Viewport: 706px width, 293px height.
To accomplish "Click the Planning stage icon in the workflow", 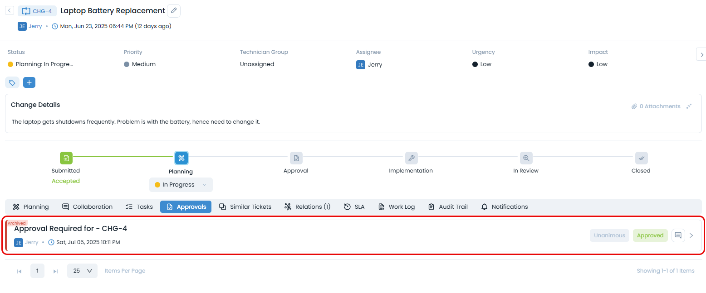I will pyautogui.click(x=181, y=158).
